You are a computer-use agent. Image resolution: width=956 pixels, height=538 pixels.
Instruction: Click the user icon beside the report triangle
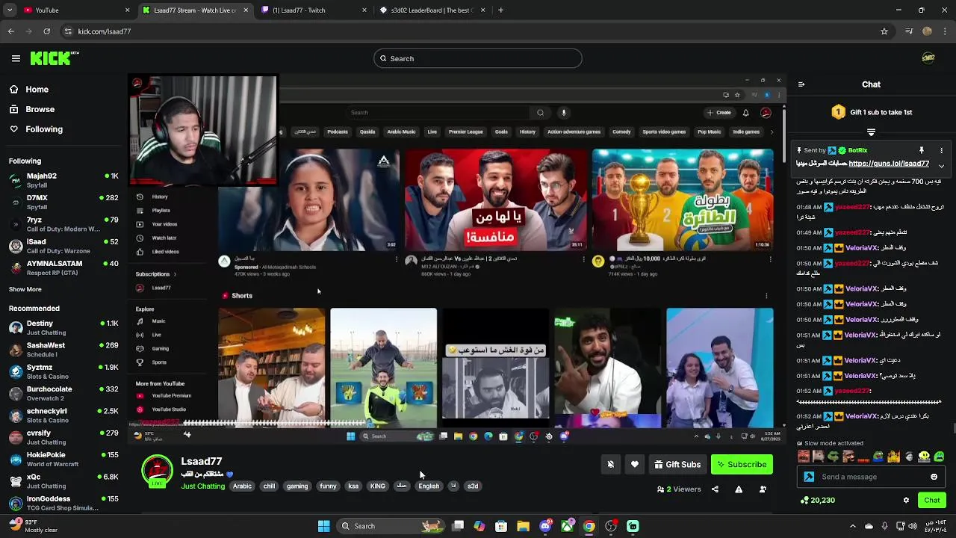pyautogui.click(x=763, y=489)
